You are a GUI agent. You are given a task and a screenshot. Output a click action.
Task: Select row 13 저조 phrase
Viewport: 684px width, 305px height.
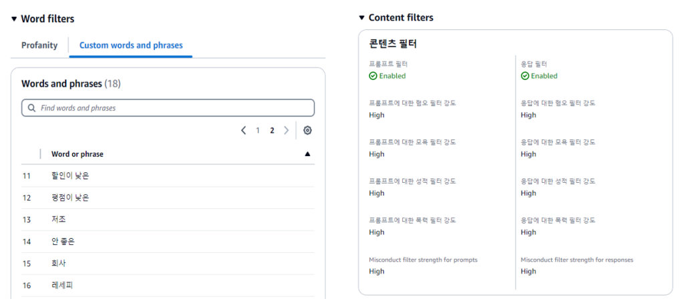point(59,220)
